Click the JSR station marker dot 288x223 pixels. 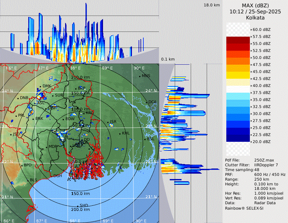coord(107,122)
